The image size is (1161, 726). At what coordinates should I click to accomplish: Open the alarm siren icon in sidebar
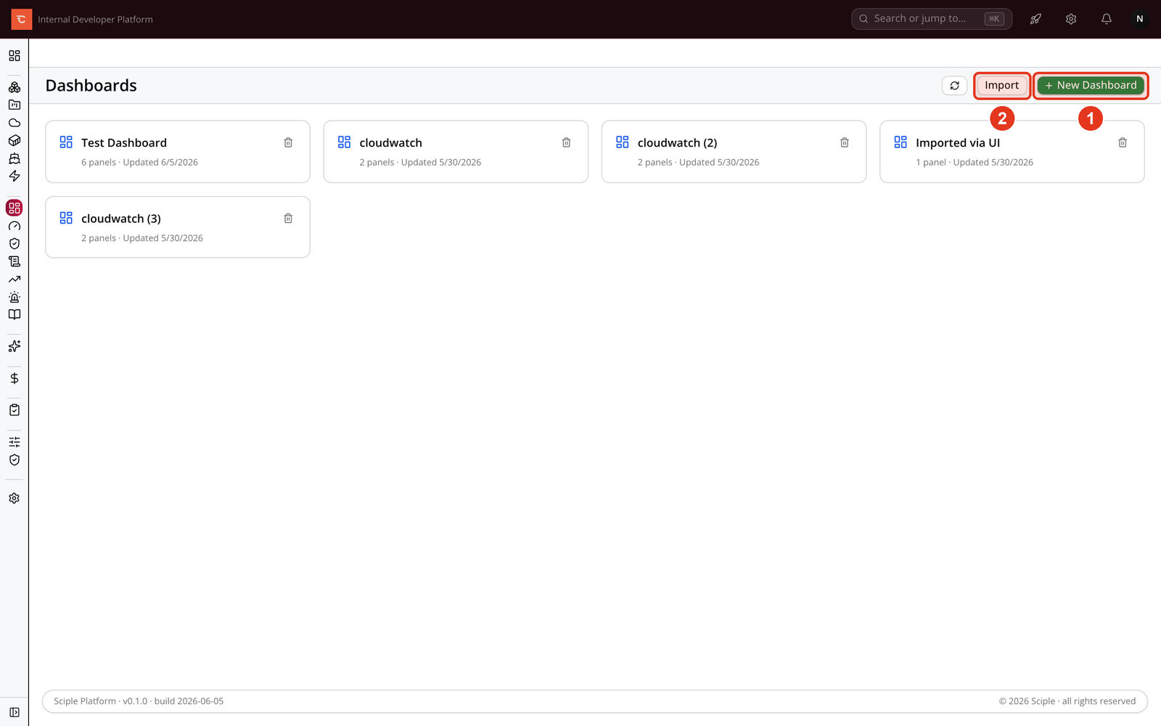click(15, 297)
